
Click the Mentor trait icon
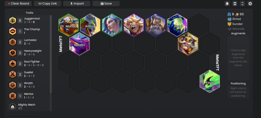[x=13, y=96]
